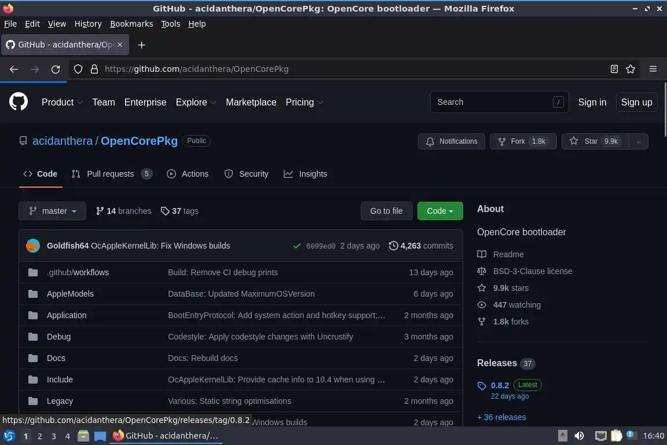667x445 pixels.
Task: Open the Docs folder
Action: pyautogui.click(x=56, y=358)
